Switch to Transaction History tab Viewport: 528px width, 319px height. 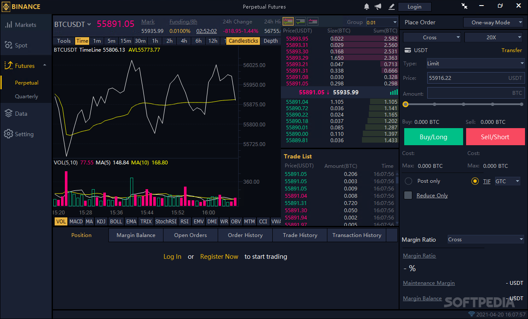[x=357, y=235]
